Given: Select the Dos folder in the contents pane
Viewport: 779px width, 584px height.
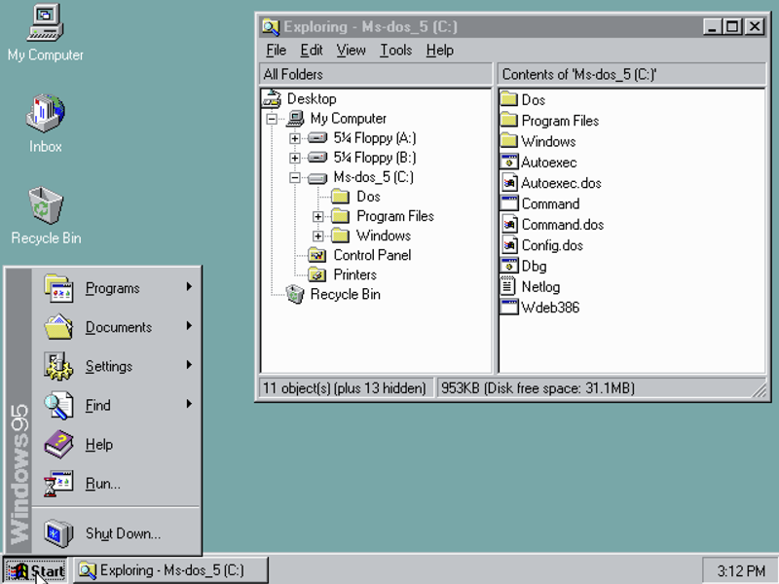Looking at the screenshot, I should (x=534, y=98).
